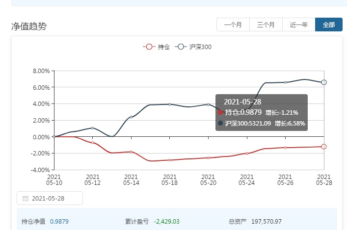The height and width of the screenshot is (230, 347).
Task: Select the 全部 range tab
Action: [x=329, y=25]
